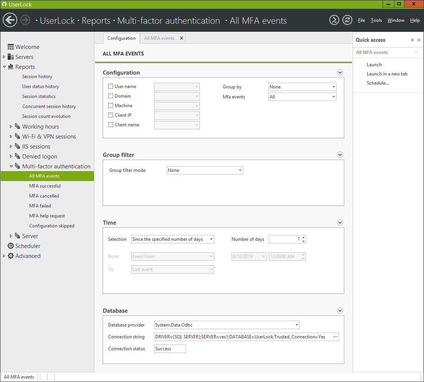The height and width of the screenshot is (382, 424).
Task: Expand the Advanced tree node
Action: coord(4,256)
